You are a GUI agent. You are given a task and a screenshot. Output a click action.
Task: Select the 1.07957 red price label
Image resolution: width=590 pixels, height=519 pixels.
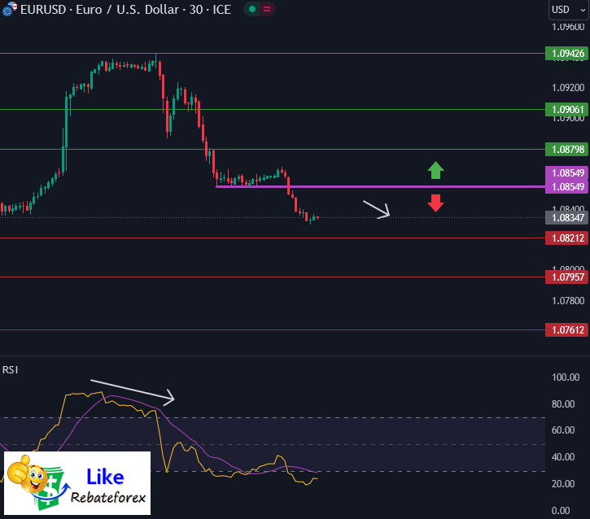(x=566, y=277)
